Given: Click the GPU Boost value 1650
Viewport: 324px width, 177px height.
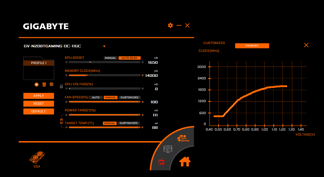Looking at the screenshot, I should click(x=153, y=62).
